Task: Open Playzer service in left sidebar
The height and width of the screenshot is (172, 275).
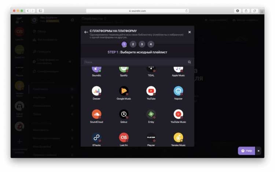Action: [x=19, y=68]
